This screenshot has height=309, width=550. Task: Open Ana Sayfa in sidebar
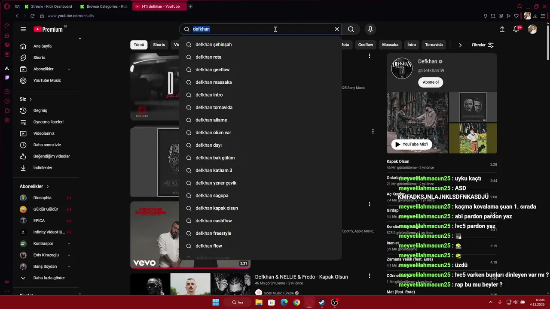click(x=42, y=46)
